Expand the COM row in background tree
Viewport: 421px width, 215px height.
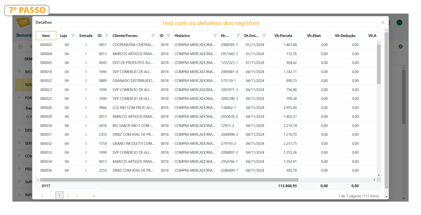click(x=19, y=156)
